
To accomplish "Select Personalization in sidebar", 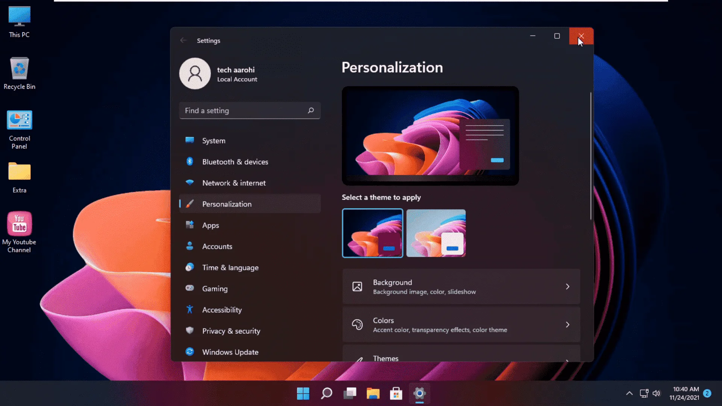I will tap(250, 204).
